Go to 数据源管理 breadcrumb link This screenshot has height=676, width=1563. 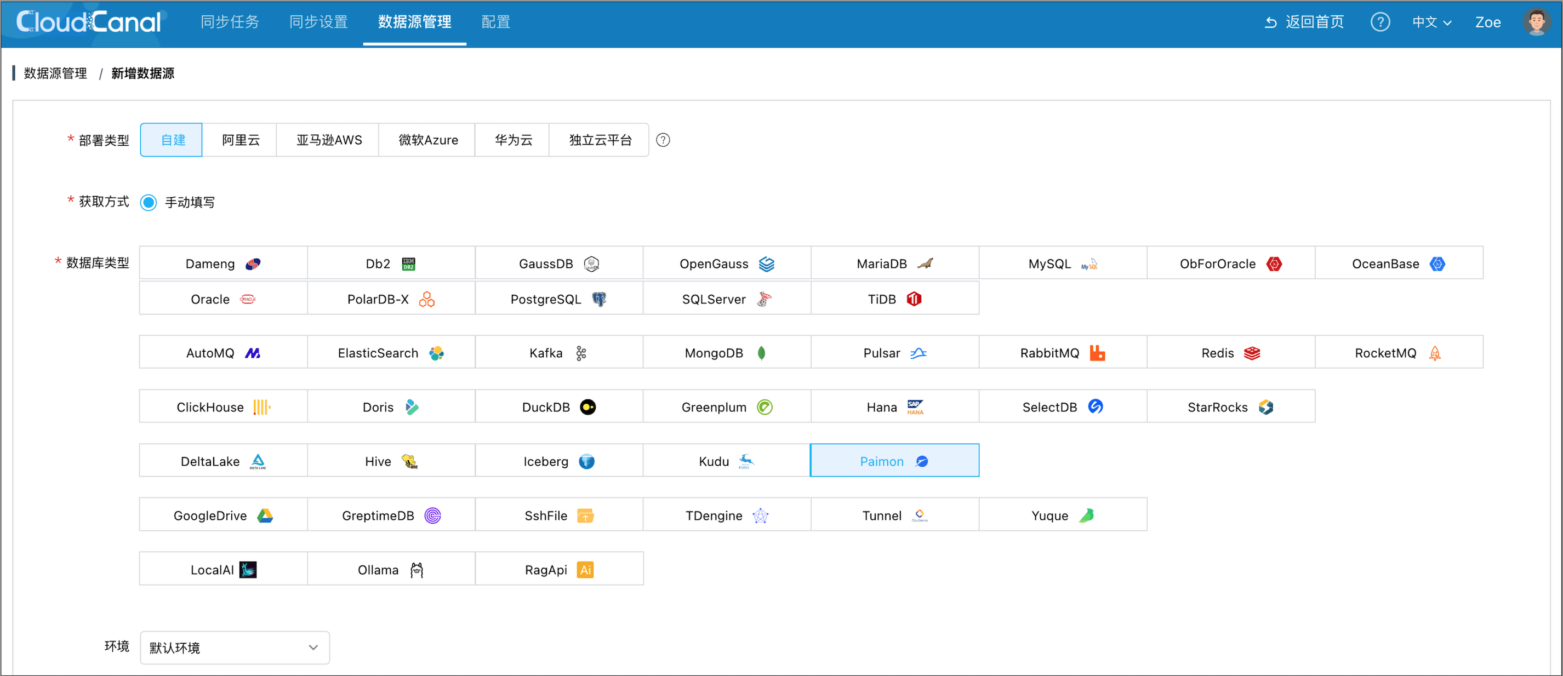55,73
